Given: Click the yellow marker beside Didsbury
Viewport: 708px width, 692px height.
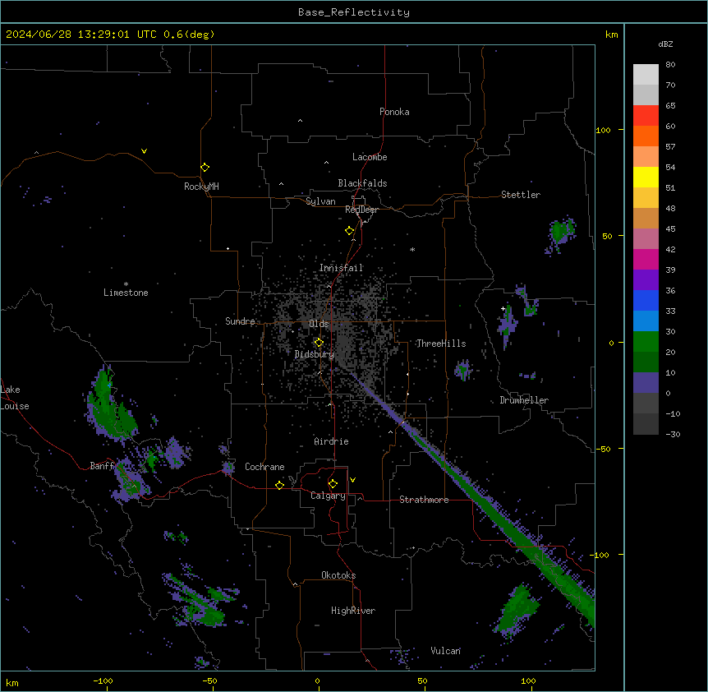Looking at the screenshot, I should pos(319,343).
